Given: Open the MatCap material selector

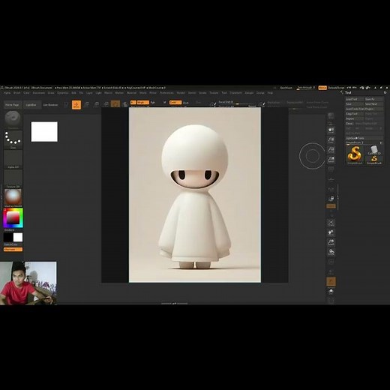Looking at the screenshot, I should 13,198.
